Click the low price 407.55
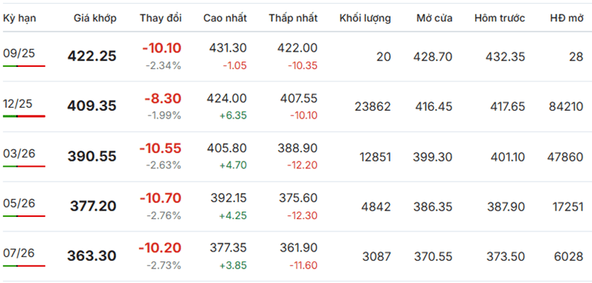592x283 pixels. pyautogui.click(x=298, y=98)
